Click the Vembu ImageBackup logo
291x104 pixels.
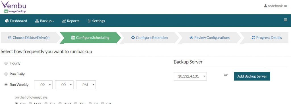14,7
